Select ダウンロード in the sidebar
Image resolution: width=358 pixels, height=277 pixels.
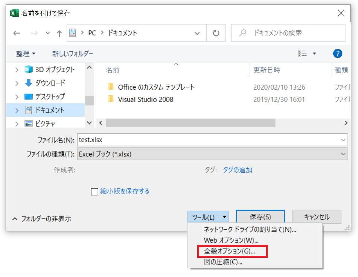click(x=50, y=83)
